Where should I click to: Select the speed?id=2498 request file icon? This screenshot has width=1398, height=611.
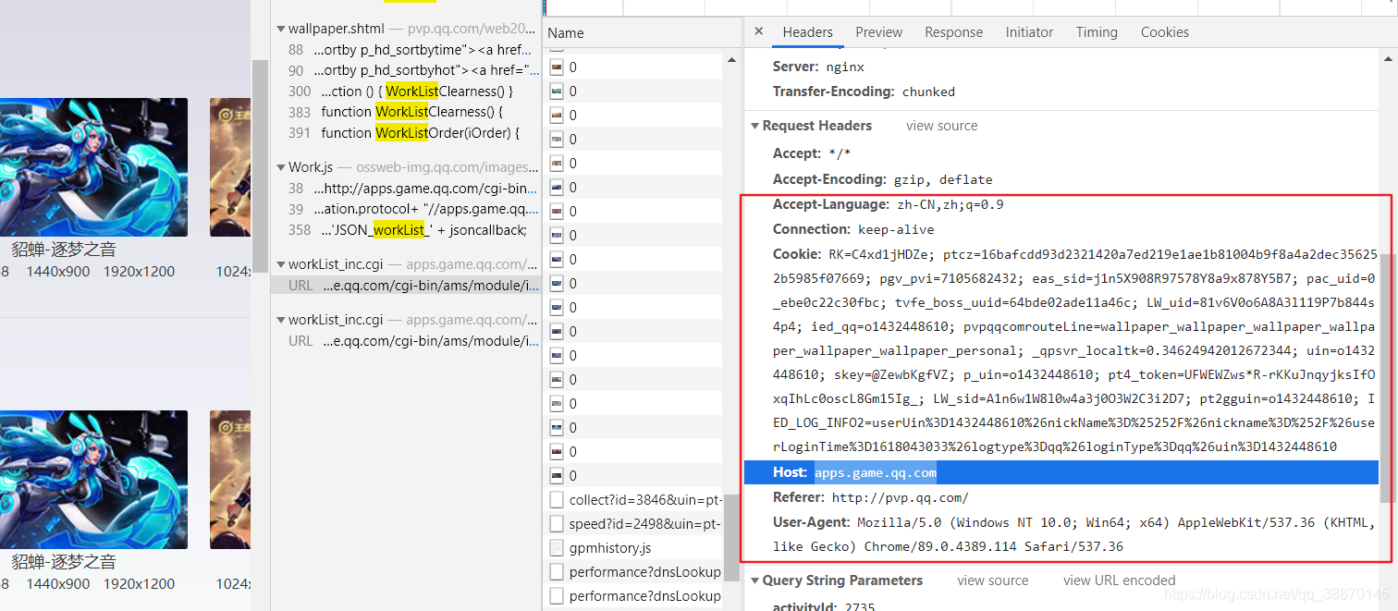pyautogui.click(x=557, y=523)
